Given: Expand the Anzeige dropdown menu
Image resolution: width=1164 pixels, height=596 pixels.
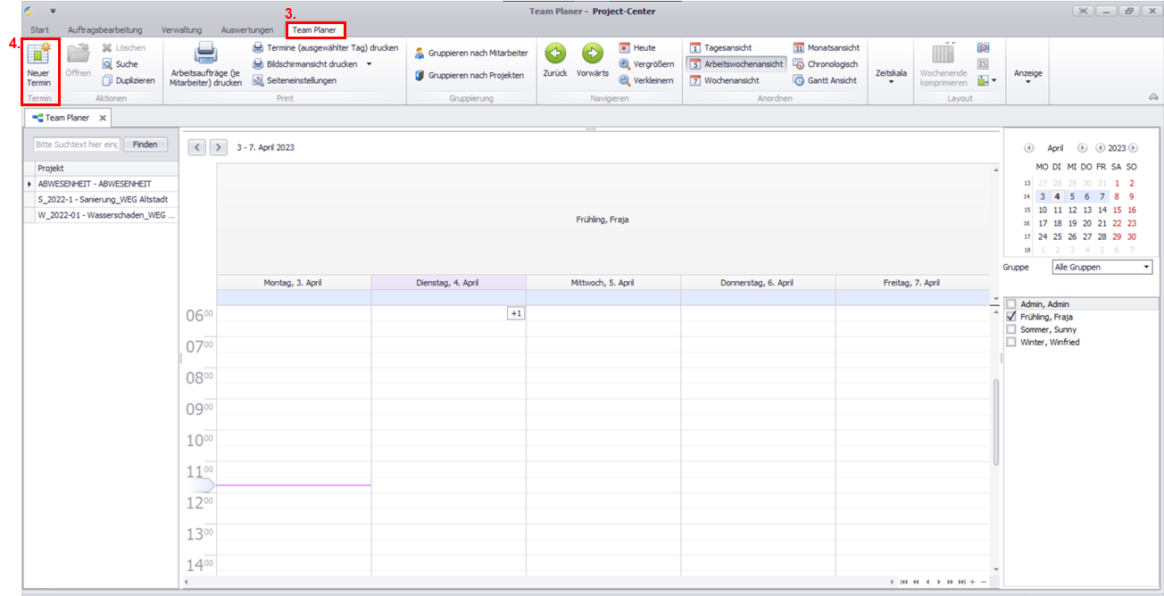Looking at the screenshot, I should point(1027,77).
